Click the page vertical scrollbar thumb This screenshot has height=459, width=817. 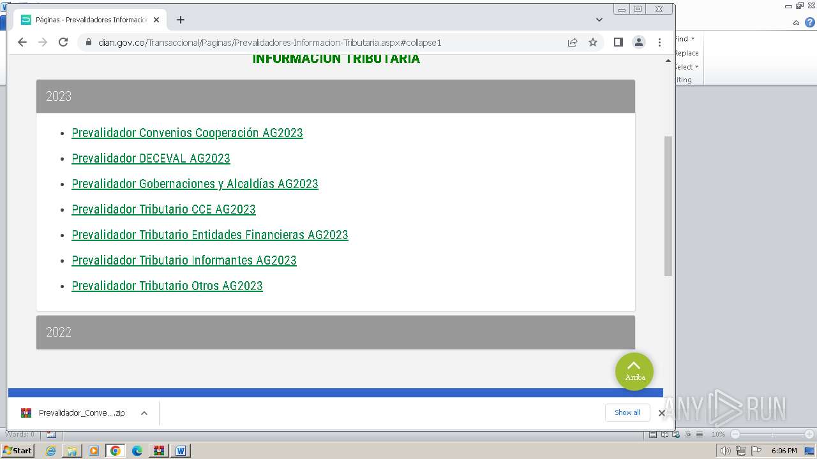[668, 206]
